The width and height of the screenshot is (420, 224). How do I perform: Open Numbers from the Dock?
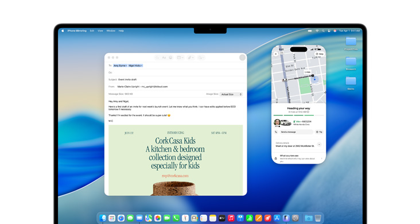(x=250, y=218)
